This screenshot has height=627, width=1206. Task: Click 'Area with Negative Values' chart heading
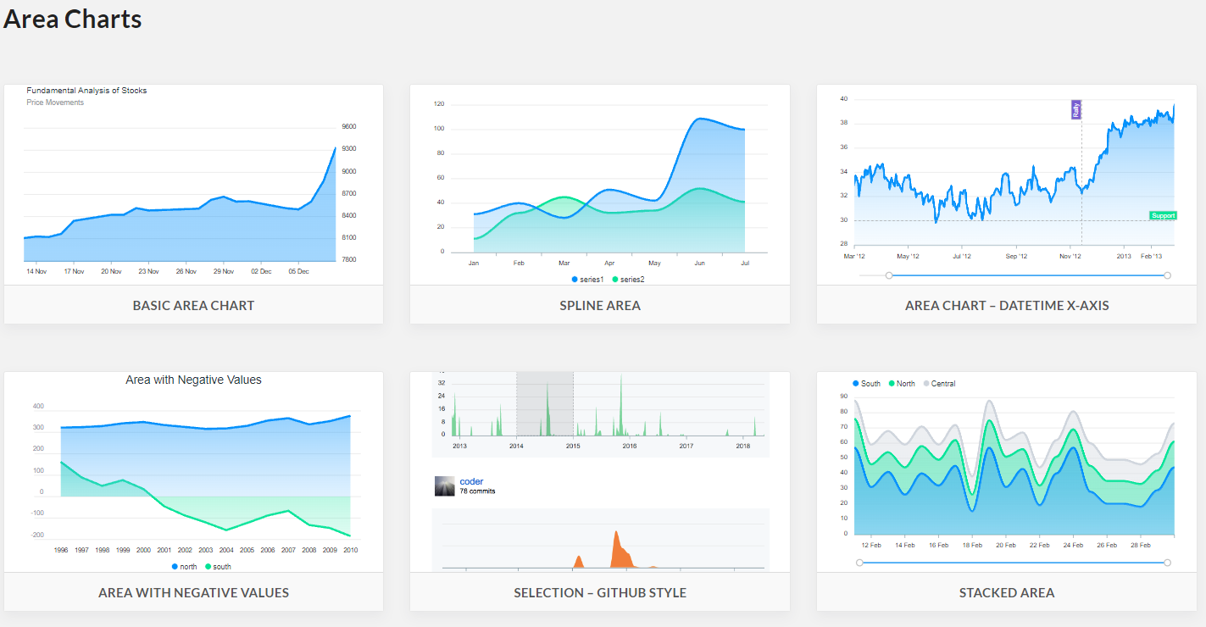tap(193, 380)
